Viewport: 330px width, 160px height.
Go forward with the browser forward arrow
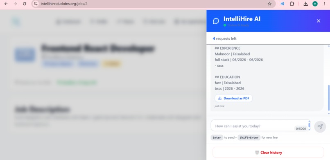click(x=15, y=4)
